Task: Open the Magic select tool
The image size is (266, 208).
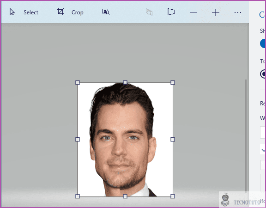Action: (x=105, y=12)
